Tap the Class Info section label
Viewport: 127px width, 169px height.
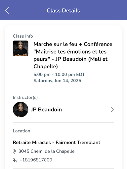23,36
